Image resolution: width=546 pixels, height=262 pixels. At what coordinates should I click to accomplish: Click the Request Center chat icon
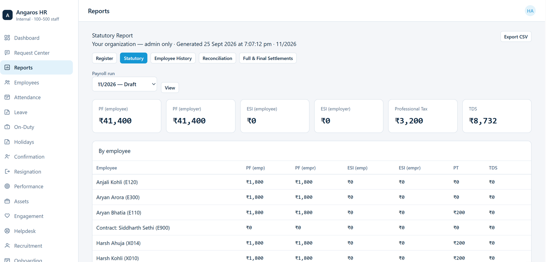point(7,53)
